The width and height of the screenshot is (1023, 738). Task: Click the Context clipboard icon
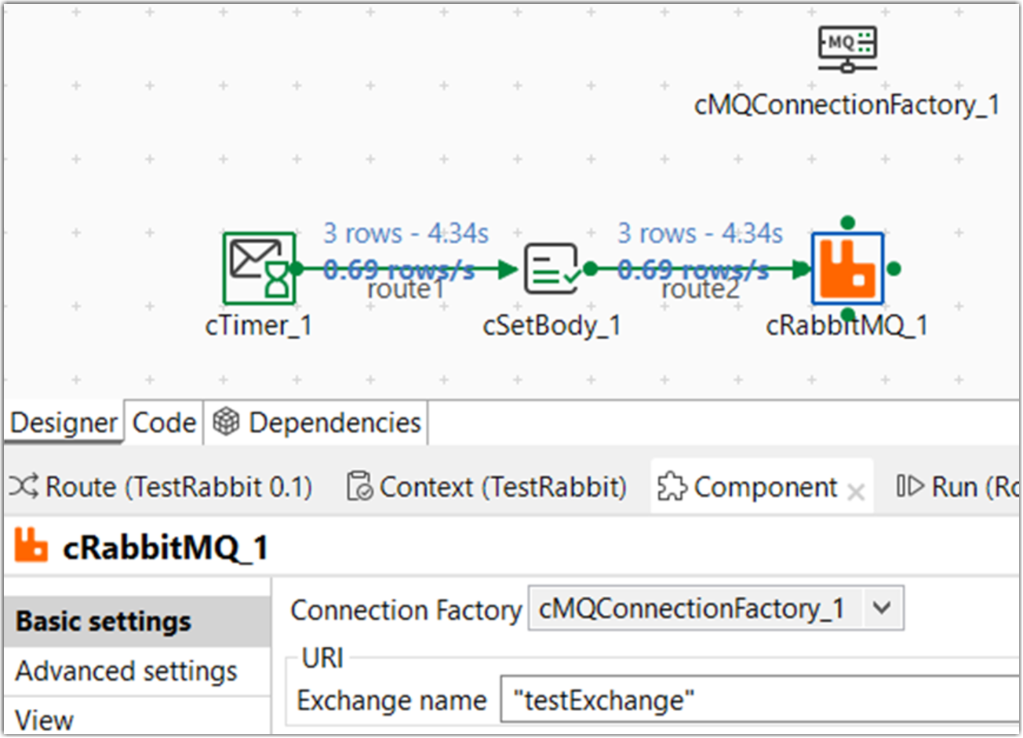360,487
